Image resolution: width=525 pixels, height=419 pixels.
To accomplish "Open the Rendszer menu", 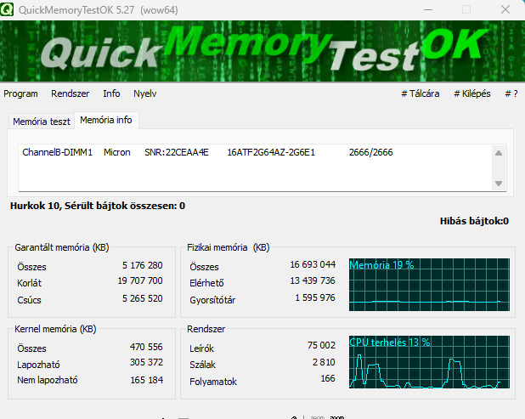I will tap(71, 93).
